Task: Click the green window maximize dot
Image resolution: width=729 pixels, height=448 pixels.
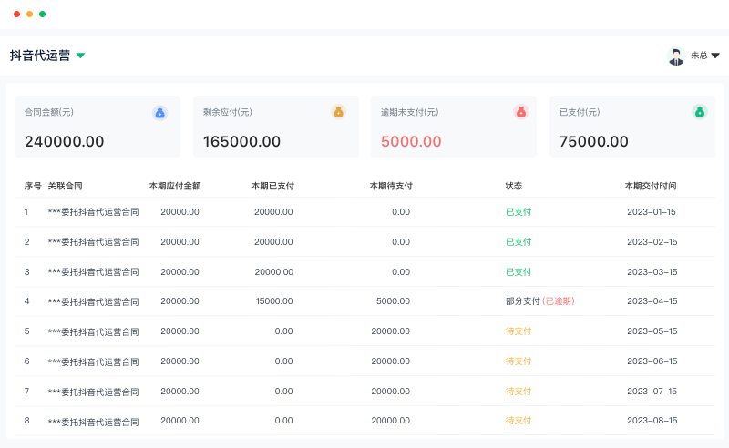Action: point(42,14)
